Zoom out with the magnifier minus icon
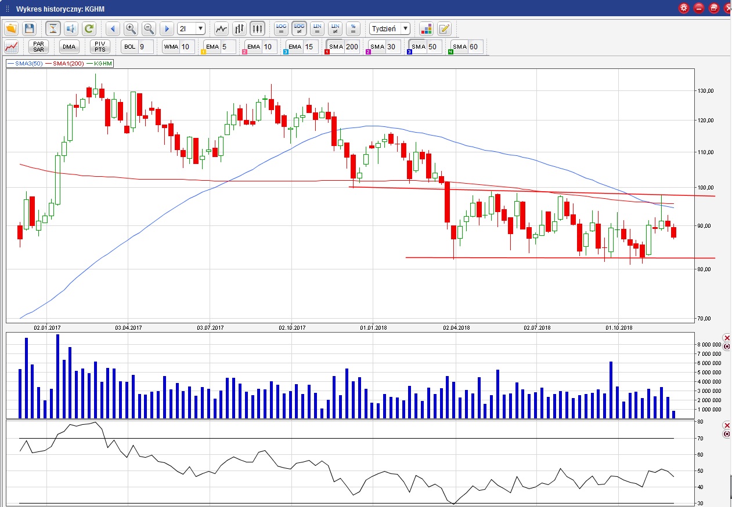This screenshot has height=507, width=732. tap(149, 28)
